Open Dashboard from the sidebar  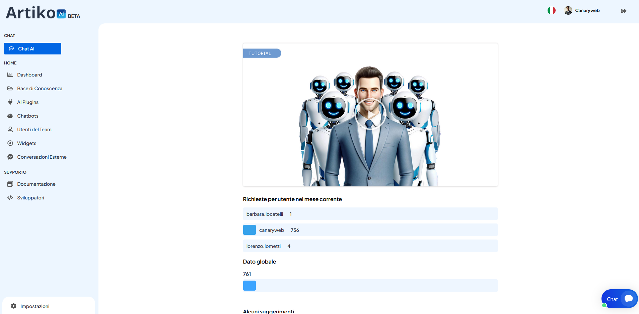tap(29, 75)
